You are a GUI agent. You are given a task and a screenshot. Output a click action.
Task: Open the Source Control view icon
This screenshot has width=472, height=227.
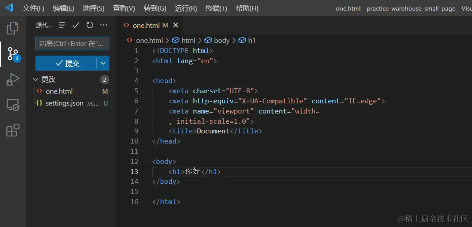13,54
